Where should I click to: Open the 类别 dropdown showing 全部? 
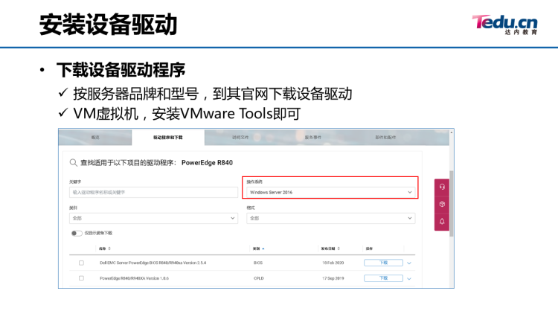153,218
